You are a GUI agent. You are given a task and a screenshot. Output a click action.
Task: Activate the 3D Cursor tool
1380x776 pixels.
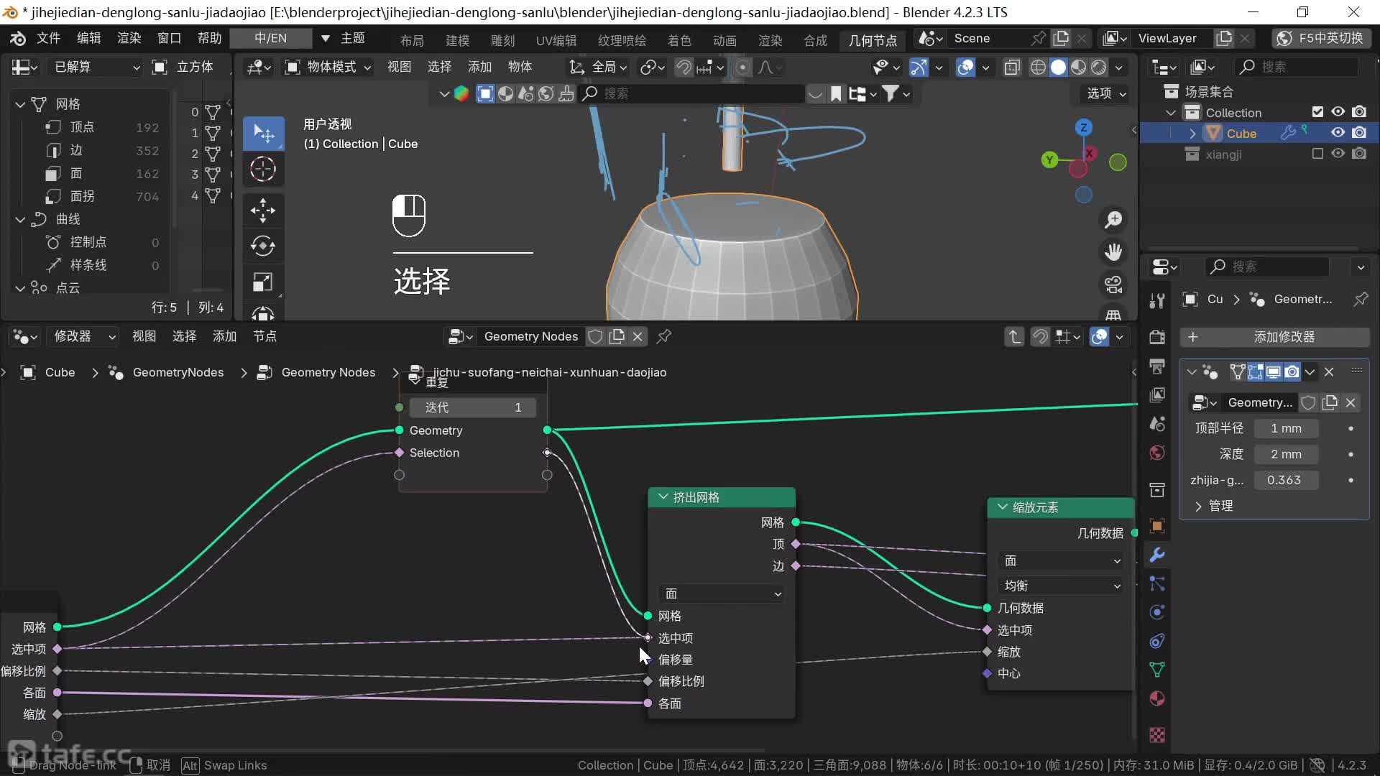(x=263, y=170)
